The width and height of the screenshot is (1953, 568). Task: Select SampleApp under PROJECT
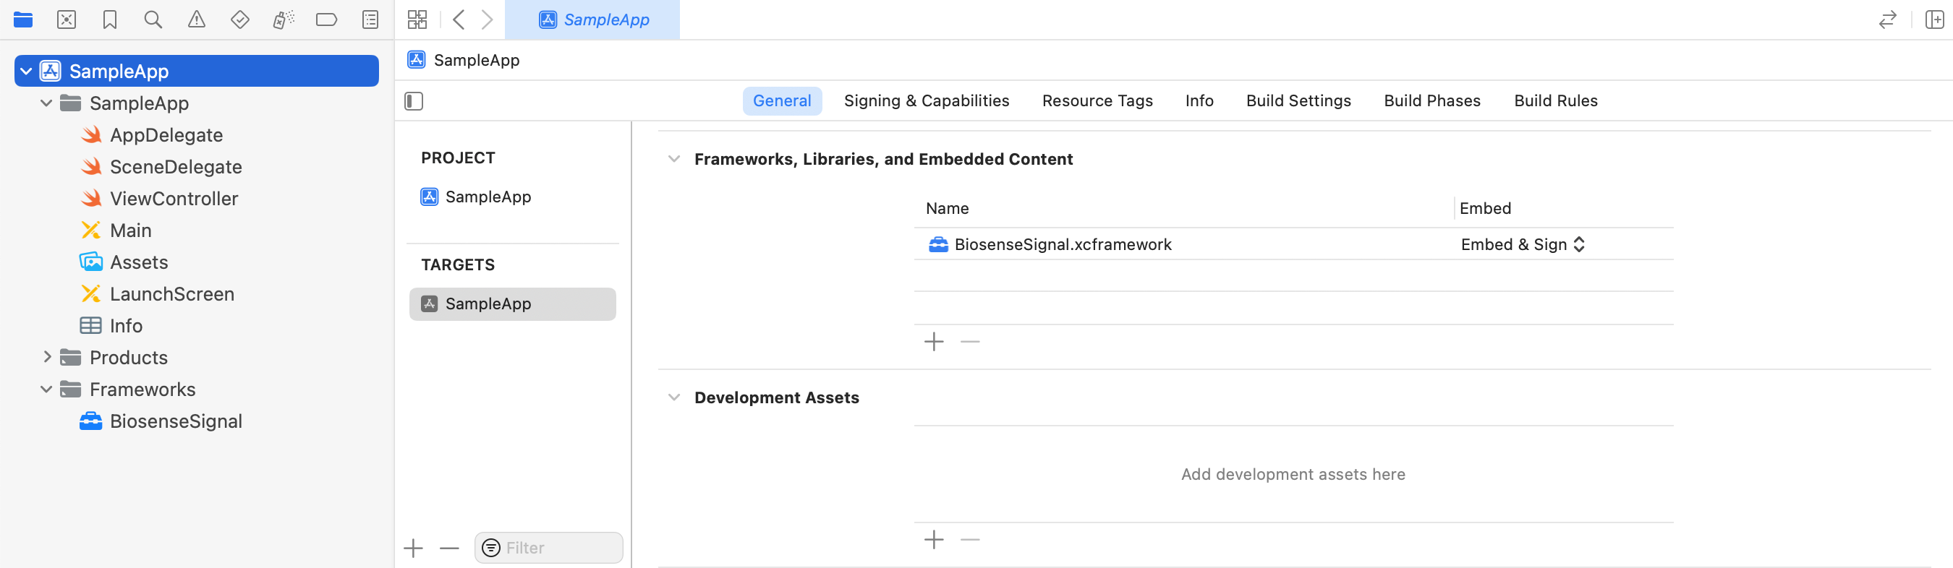click(x=488, y=197)
